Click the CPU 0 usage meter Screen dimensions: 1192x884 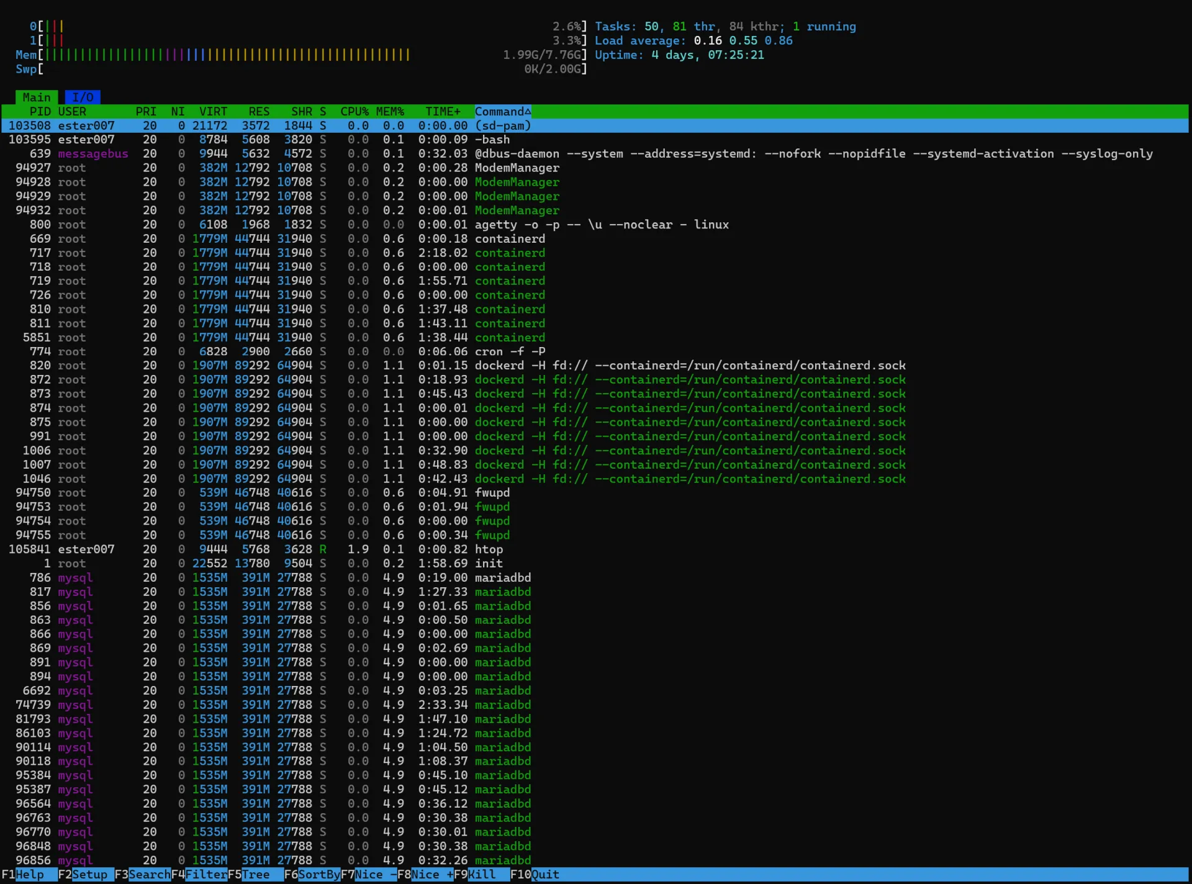click(308, 27)
